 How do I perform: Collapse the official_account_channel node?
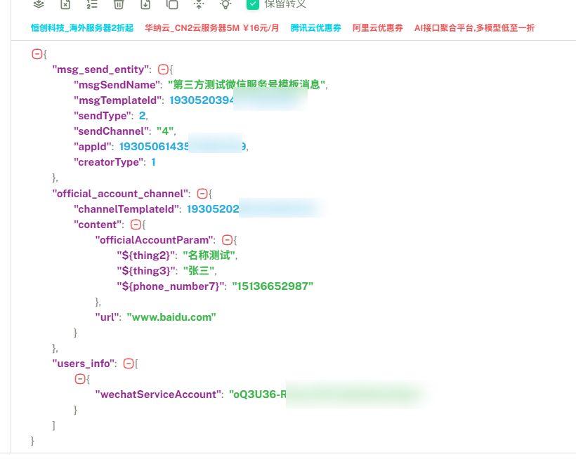coord(202,194)
